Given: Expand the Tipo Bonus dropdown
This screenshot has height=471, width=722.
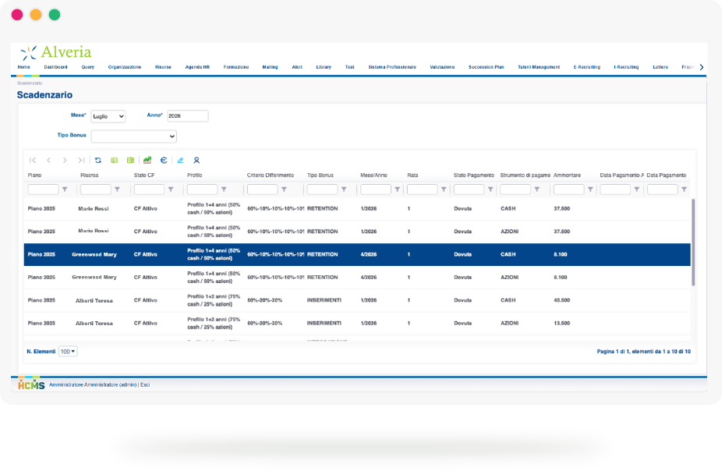Looking at the screenshot, I should tap(133, 136).
